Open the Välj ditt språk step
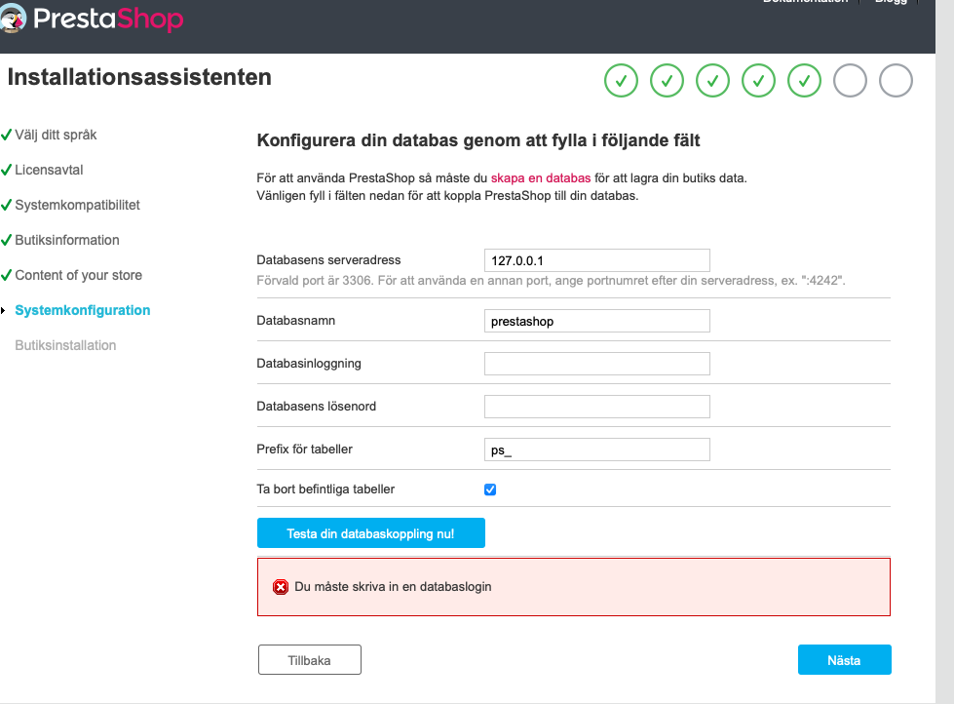Viewport: 954px width, 704px height. coord(56,135)
